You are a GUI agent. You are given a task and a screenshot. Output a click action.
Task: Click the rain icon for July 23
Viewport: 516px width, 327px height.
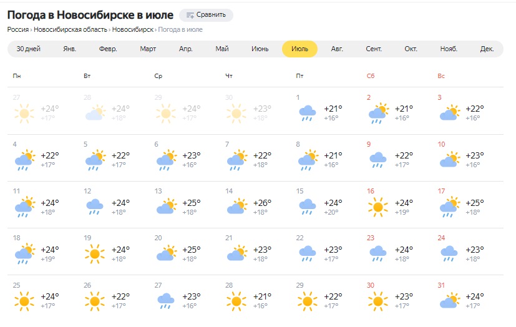[377, 253]
